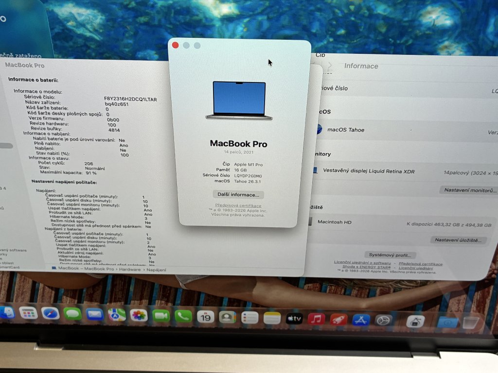Screen dimensions: 498x373
Task: Open Maps in the Dock
Action: 117,315
